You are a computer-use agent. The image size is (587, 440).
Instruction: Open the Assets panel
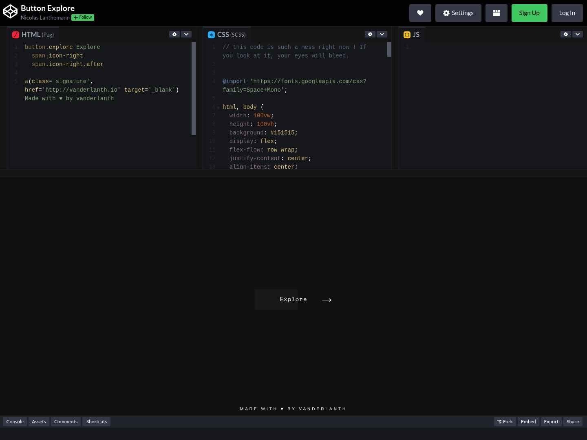pos(39,422)
